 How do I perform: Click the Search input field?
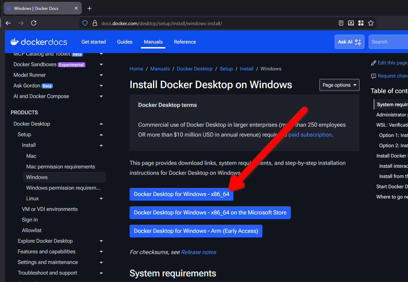click(390, 41)
